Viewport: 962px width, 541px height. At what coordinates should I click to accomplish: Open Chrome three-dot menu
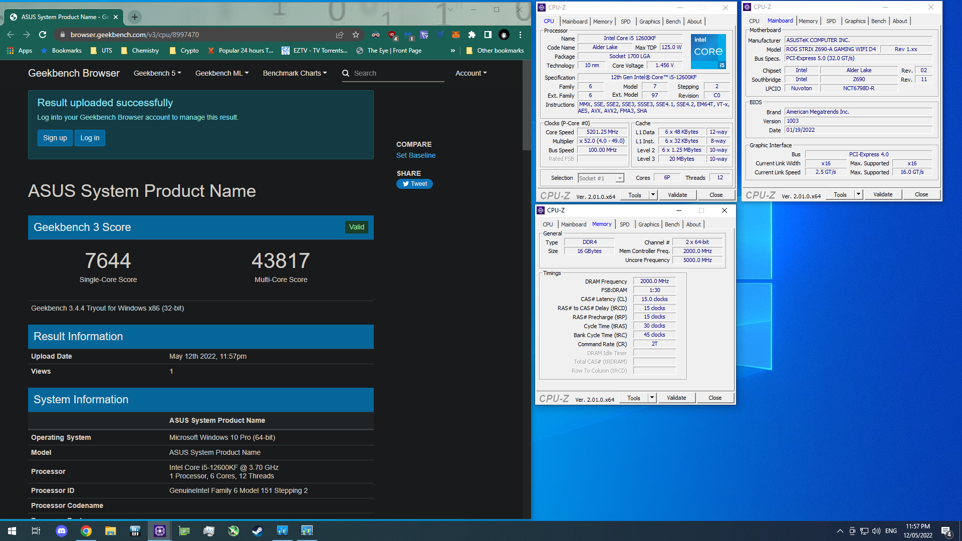pos(520,35)
